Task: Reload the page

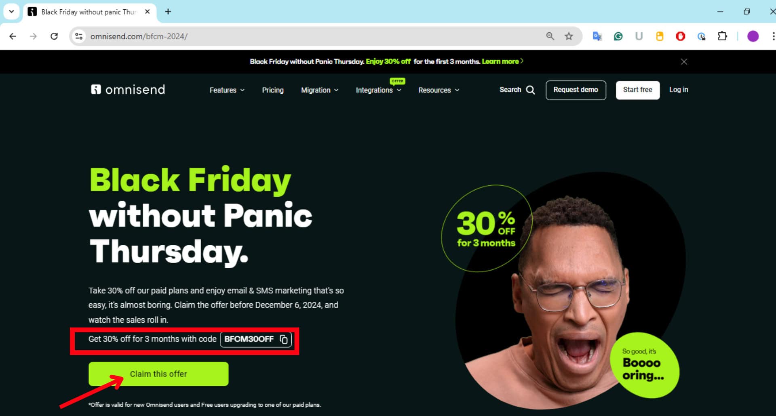Action: (x=54, y=36)
